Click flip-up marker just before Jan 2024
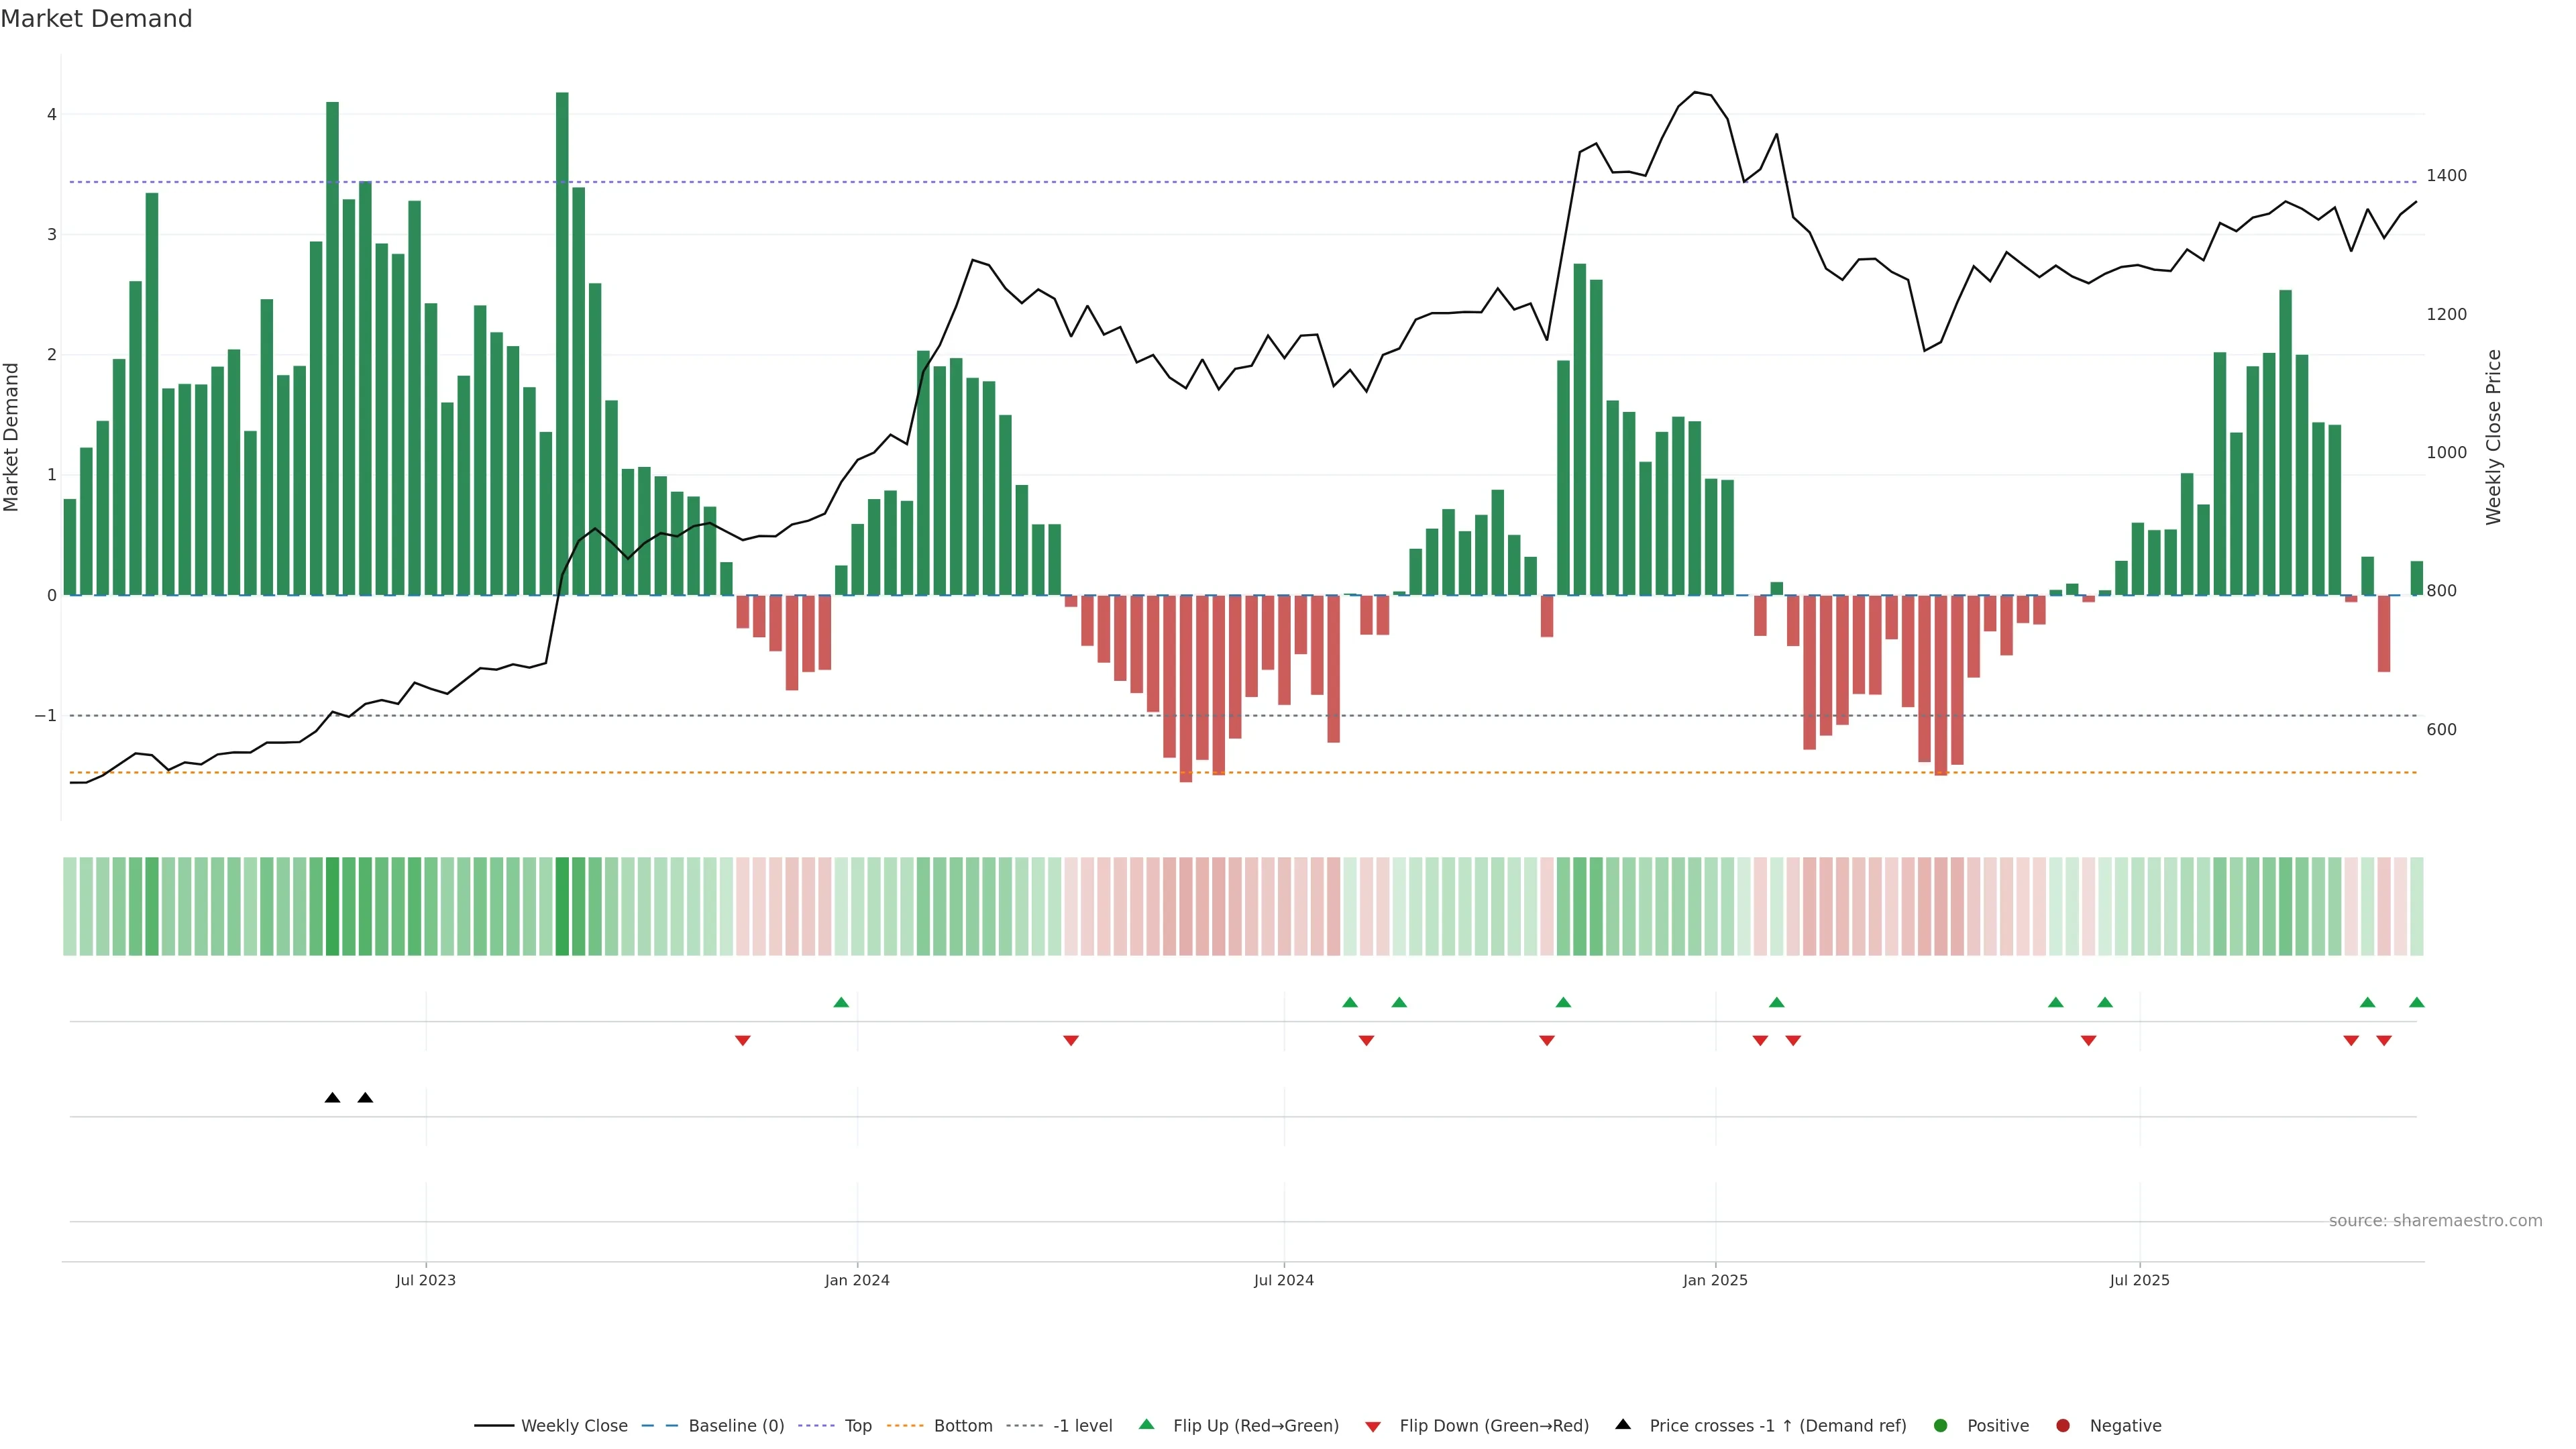 841,1003
